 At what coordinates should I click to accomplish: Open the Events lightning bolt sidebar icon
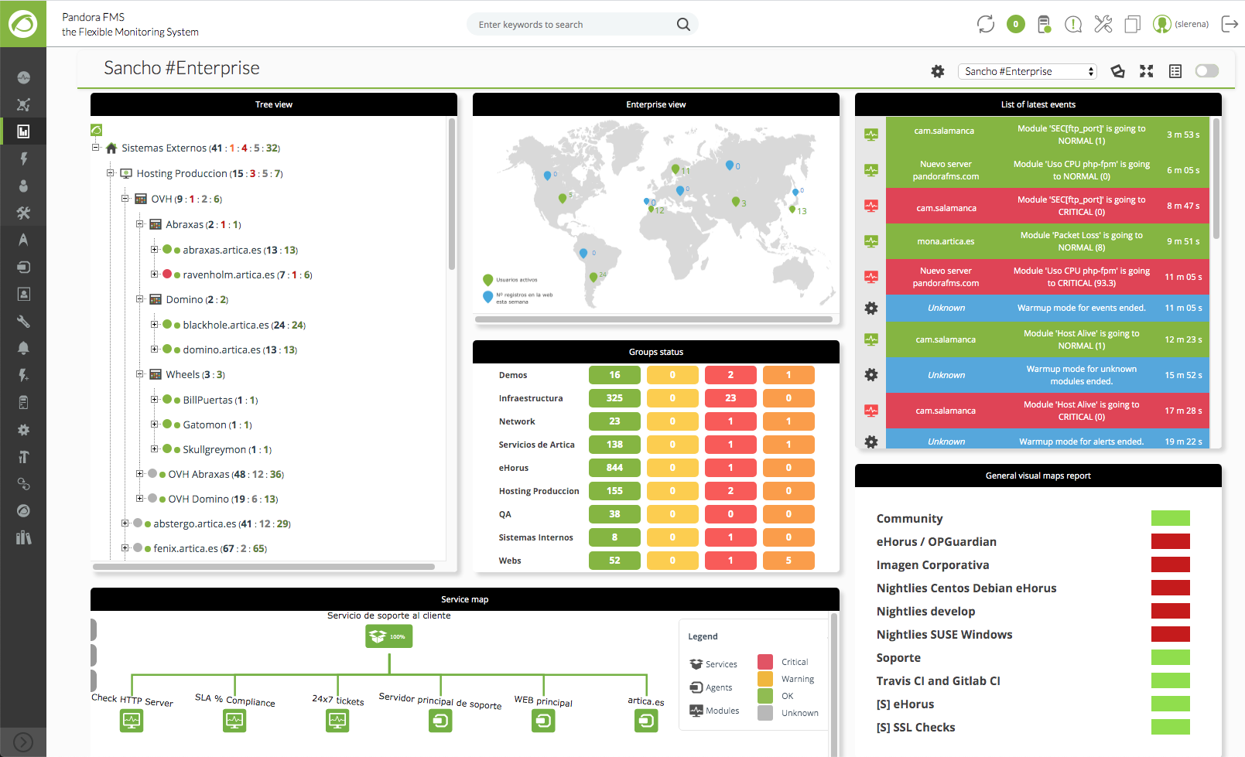pyautogui.click(x=23, y=159)
